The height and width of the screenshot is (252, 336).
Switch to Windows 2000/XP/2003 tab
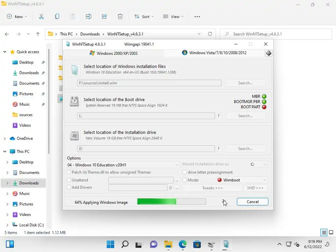point(114,53)
